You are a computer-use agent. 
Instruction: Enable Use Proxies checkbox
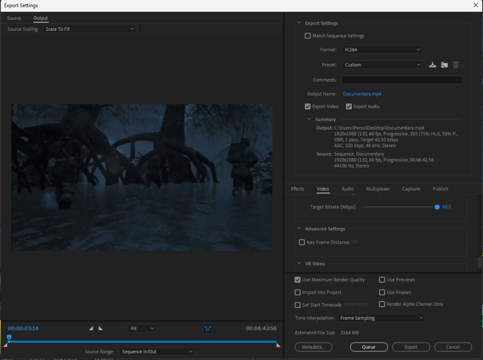[x=382, y=292]
